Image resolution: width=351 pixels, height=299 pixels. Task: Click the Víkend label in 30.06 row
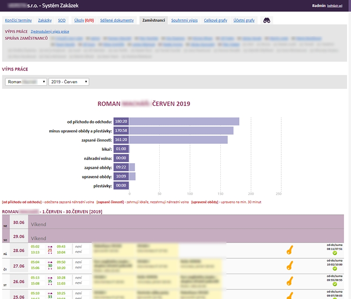coord(39,224)
